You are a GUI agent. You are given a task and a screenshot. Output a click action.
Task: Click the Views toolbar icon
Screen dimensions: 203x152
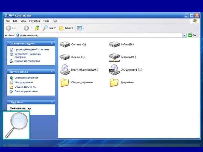click(x=80, y=28)
